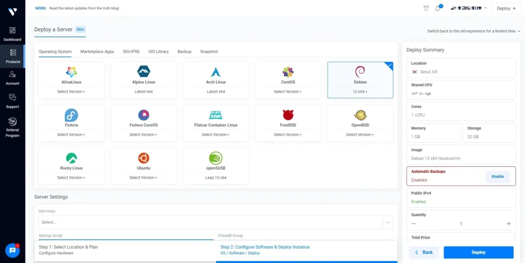Select the CentOS logo icon
The height and width of the screenshot is (263, 525).
pos(288,72)
